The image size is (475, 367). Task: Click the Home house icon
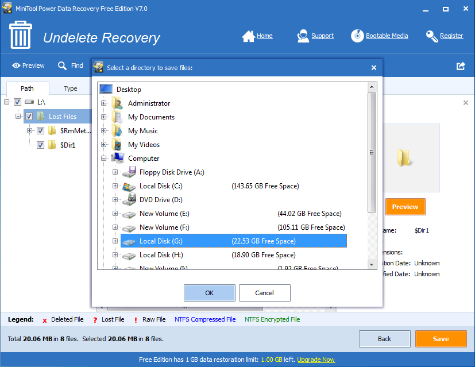(248, 36)
